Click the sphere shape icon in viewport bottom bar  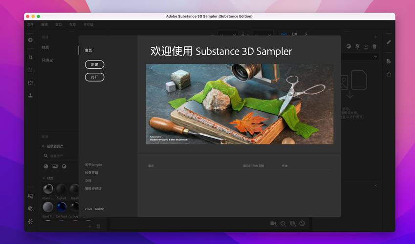coord(302,224)
